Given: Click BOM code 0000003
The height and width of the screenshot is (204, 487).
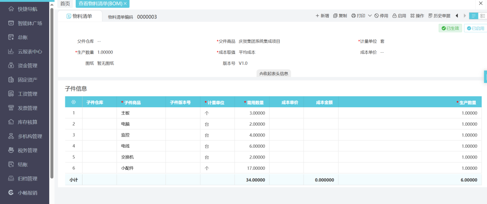Looking at the screenshot, I should click(x=147, y=17).
